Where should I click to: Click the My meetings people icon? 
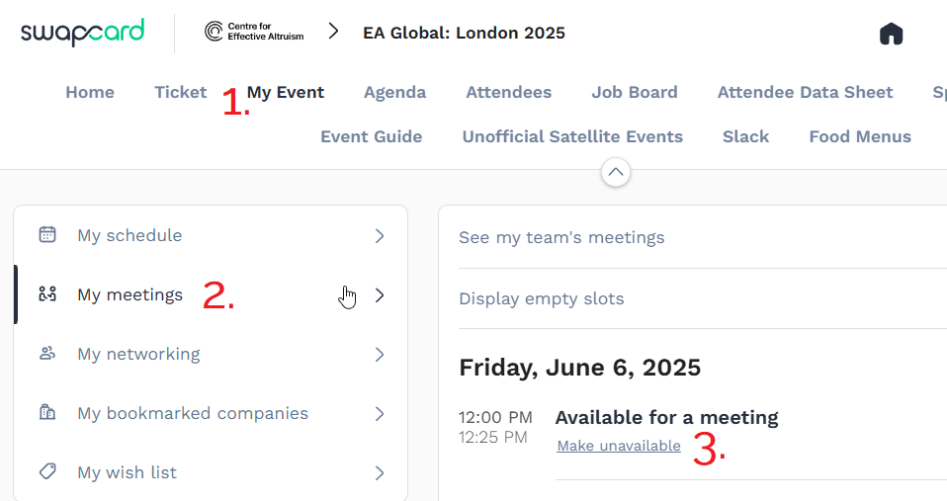47,294
